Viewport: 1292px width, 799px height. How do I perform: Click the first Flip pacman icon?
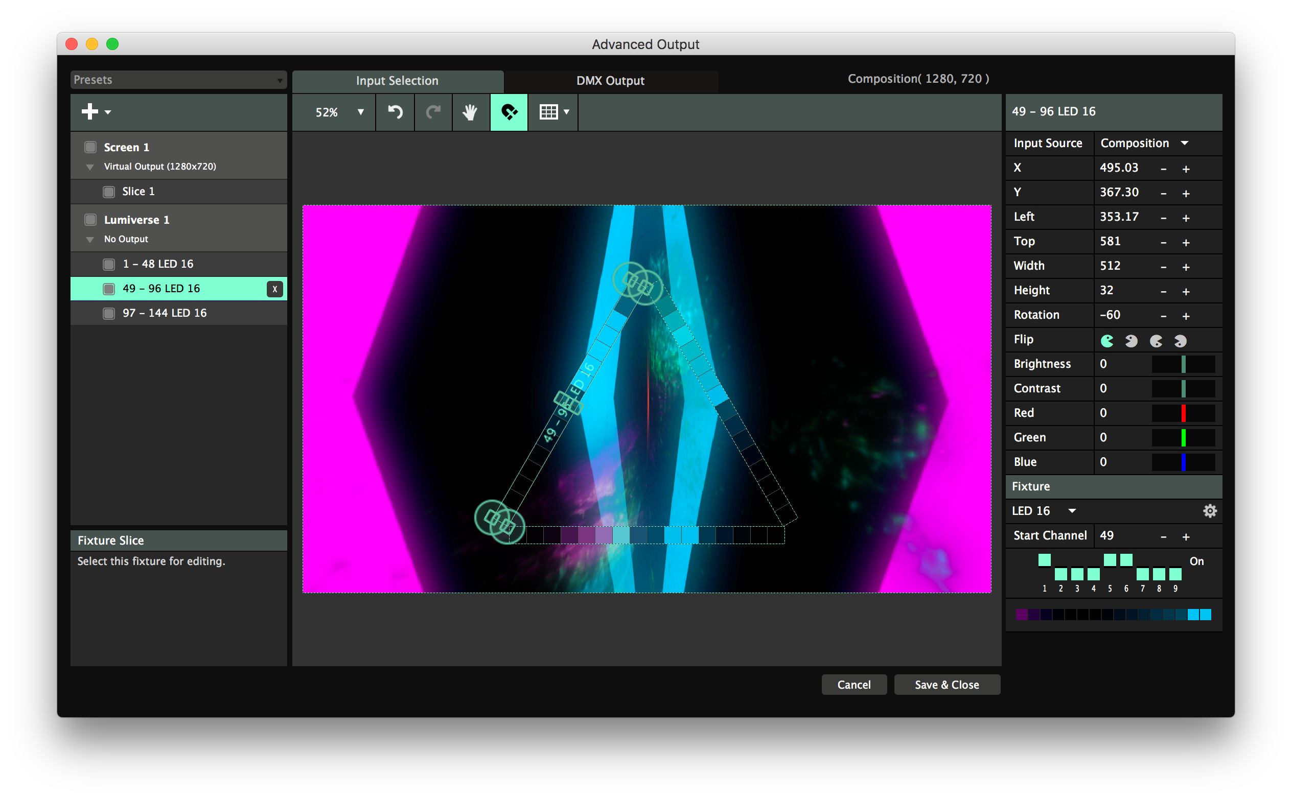pyautogui.click(x=1106, y=341)
